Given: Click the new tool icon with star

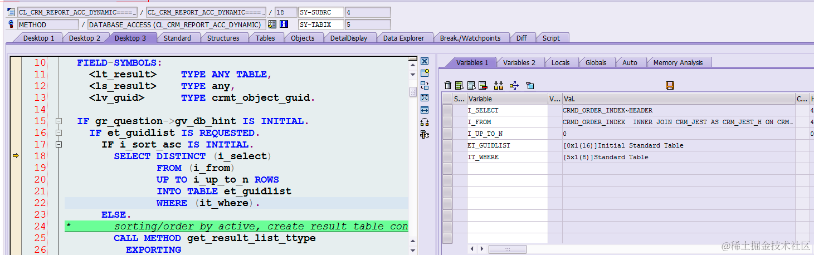Looking at the screenshot, I should tap(425, 73).
